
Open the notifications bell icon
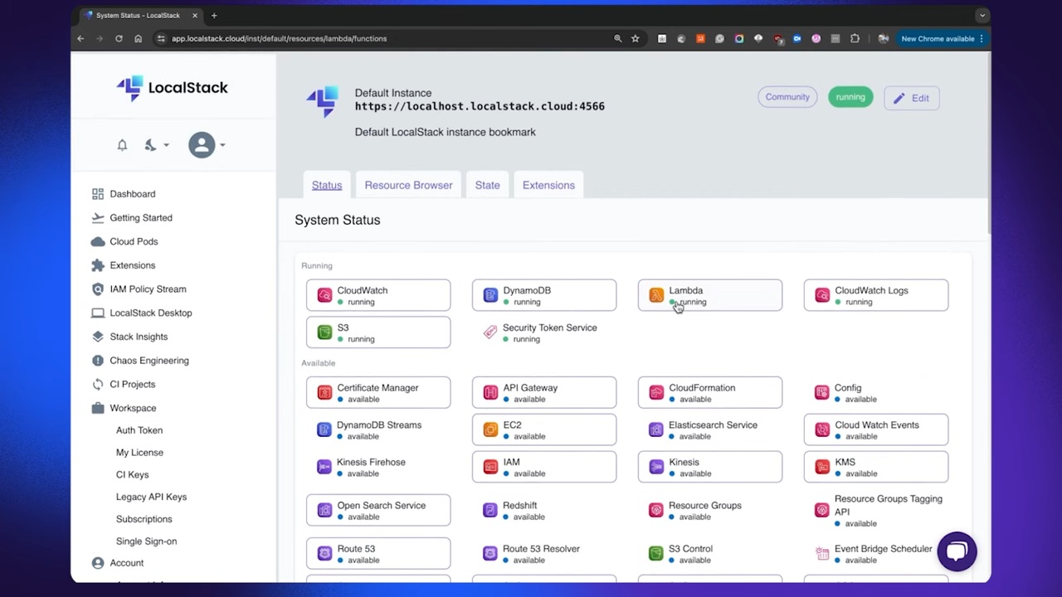tap(122, 145)
